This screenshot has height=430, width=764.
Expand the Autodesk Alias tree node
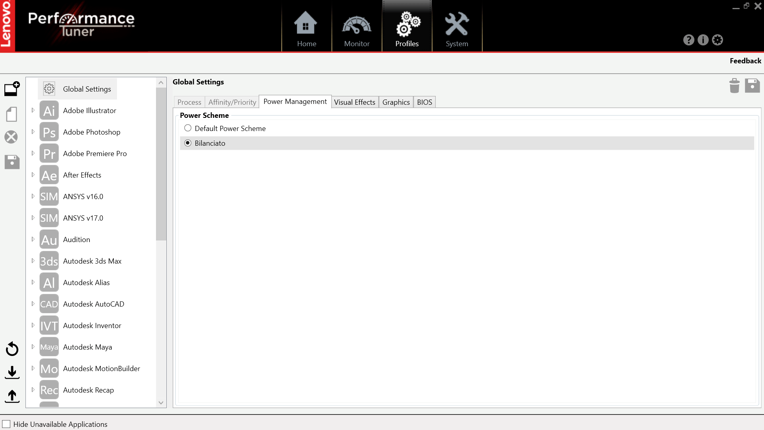coord(33,282)
